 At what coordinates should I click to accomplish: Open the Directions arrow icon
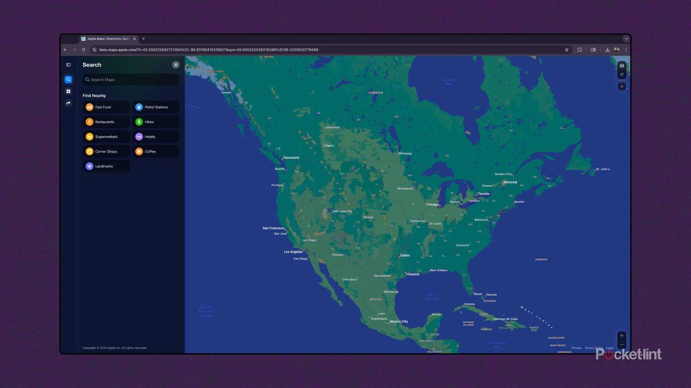[68, 103]
